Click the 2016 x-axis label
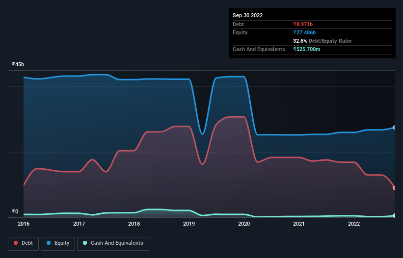Viewport: 403px width, 258px height. point(24,224)
